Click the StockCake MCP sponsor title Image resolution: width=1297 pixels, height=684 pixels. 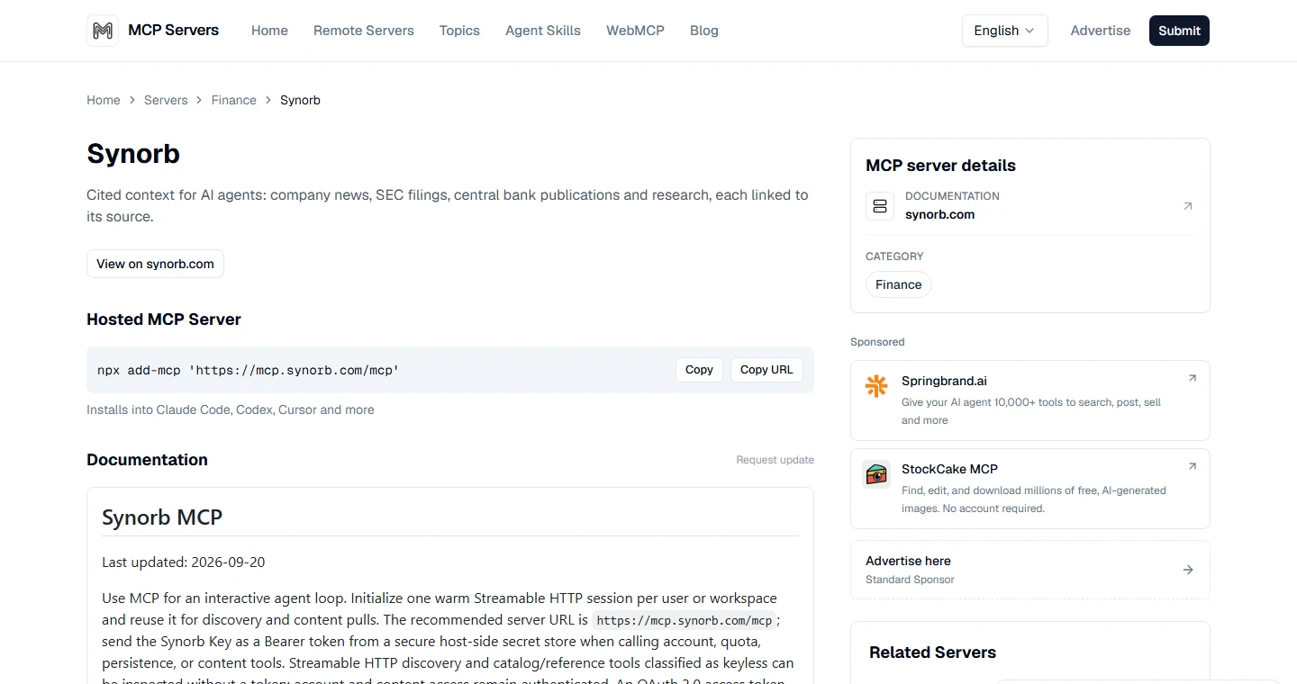point(949,469)
